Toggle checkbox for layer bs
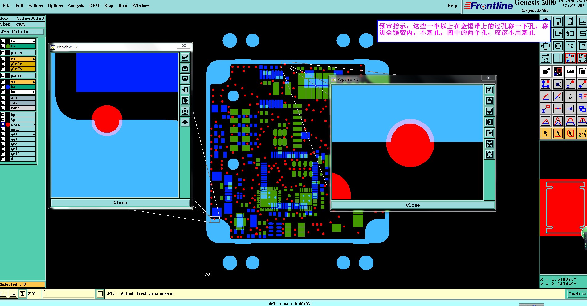This screenshot has height=306, width=587. coord(3,87)
